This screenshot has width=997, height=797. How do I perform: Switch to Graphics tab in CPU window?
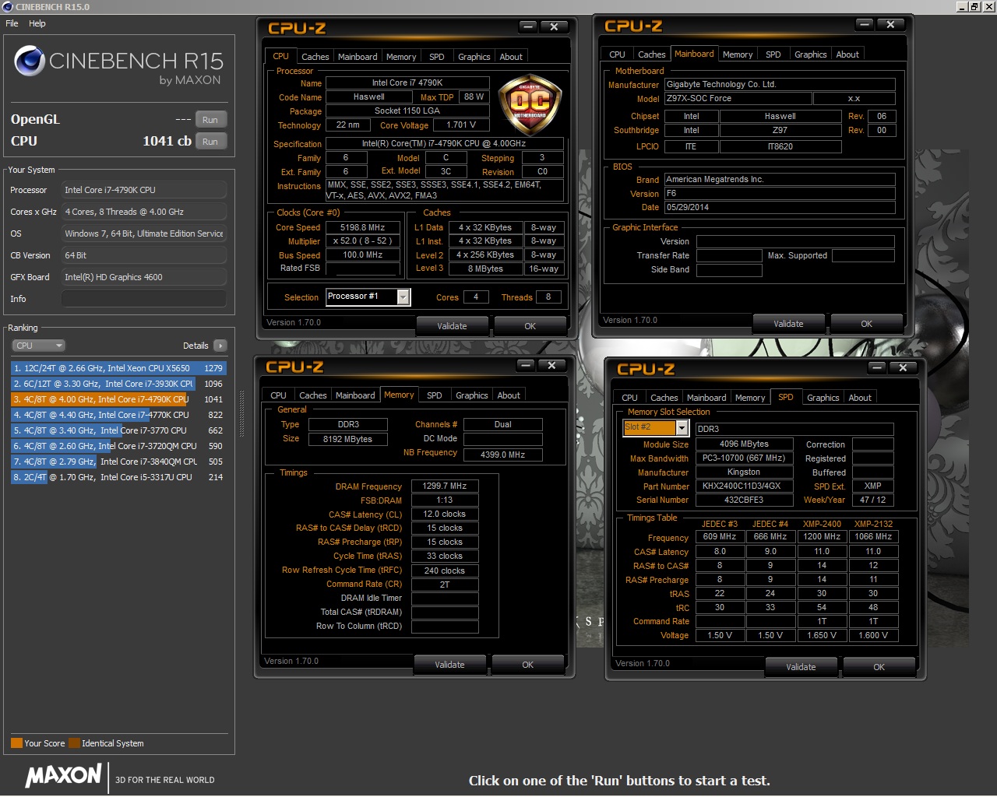coord(474,57)
